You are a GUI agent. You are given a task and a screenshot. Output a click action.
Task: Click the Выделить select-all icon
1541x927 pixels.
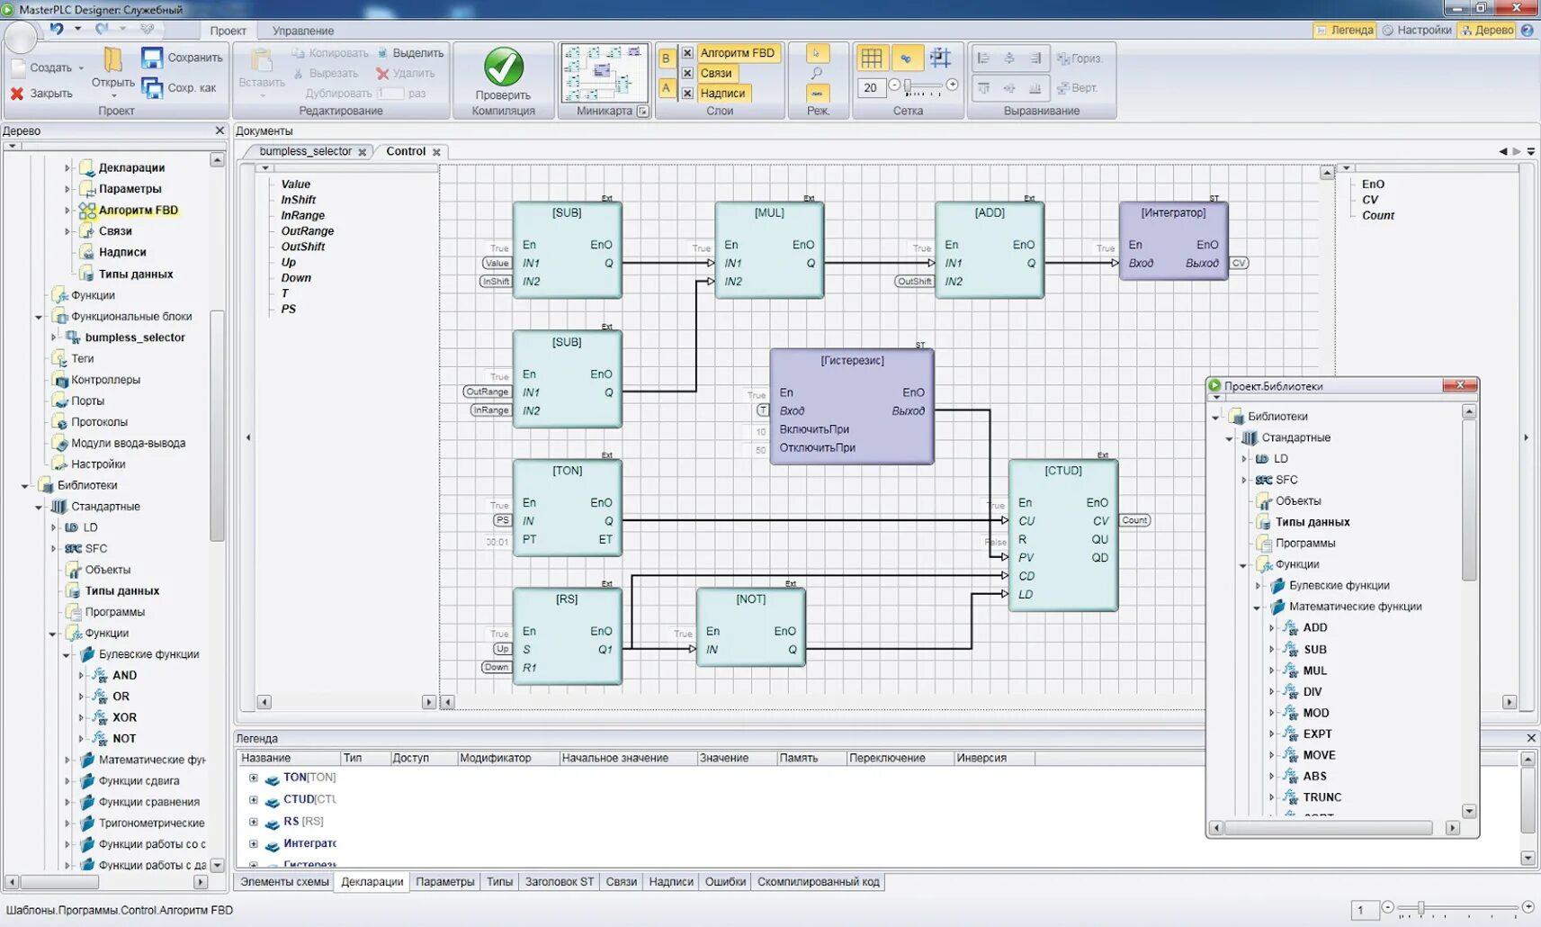click(382, 53)
